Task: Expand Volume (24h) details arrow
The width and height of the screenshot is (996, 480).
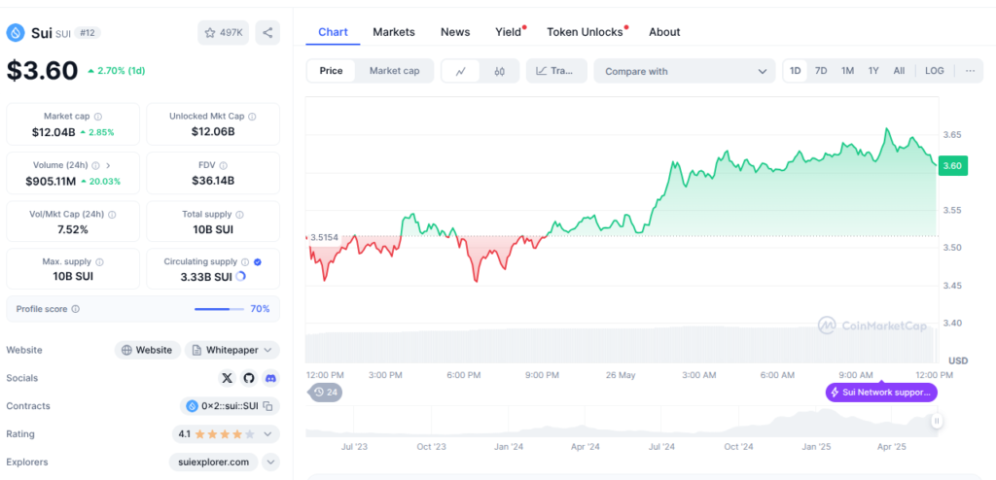Action: [108, 165]
